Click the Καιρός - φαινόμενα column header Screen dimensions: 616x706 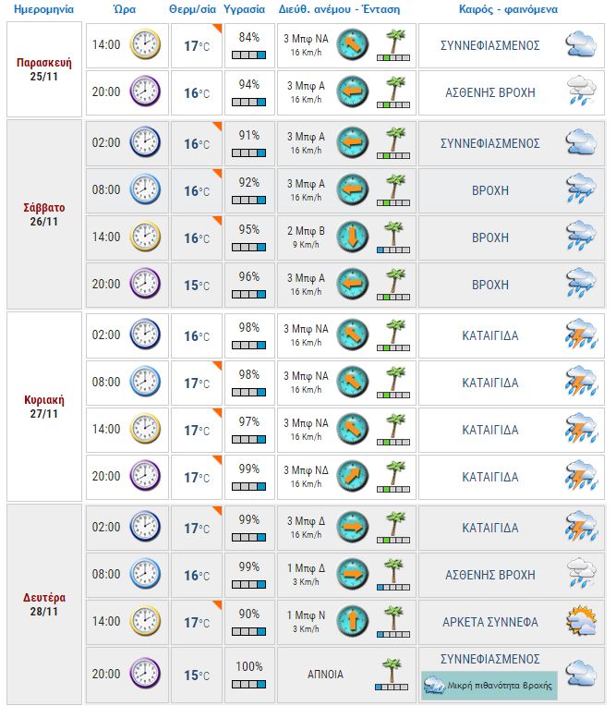[x=508, y=9]
